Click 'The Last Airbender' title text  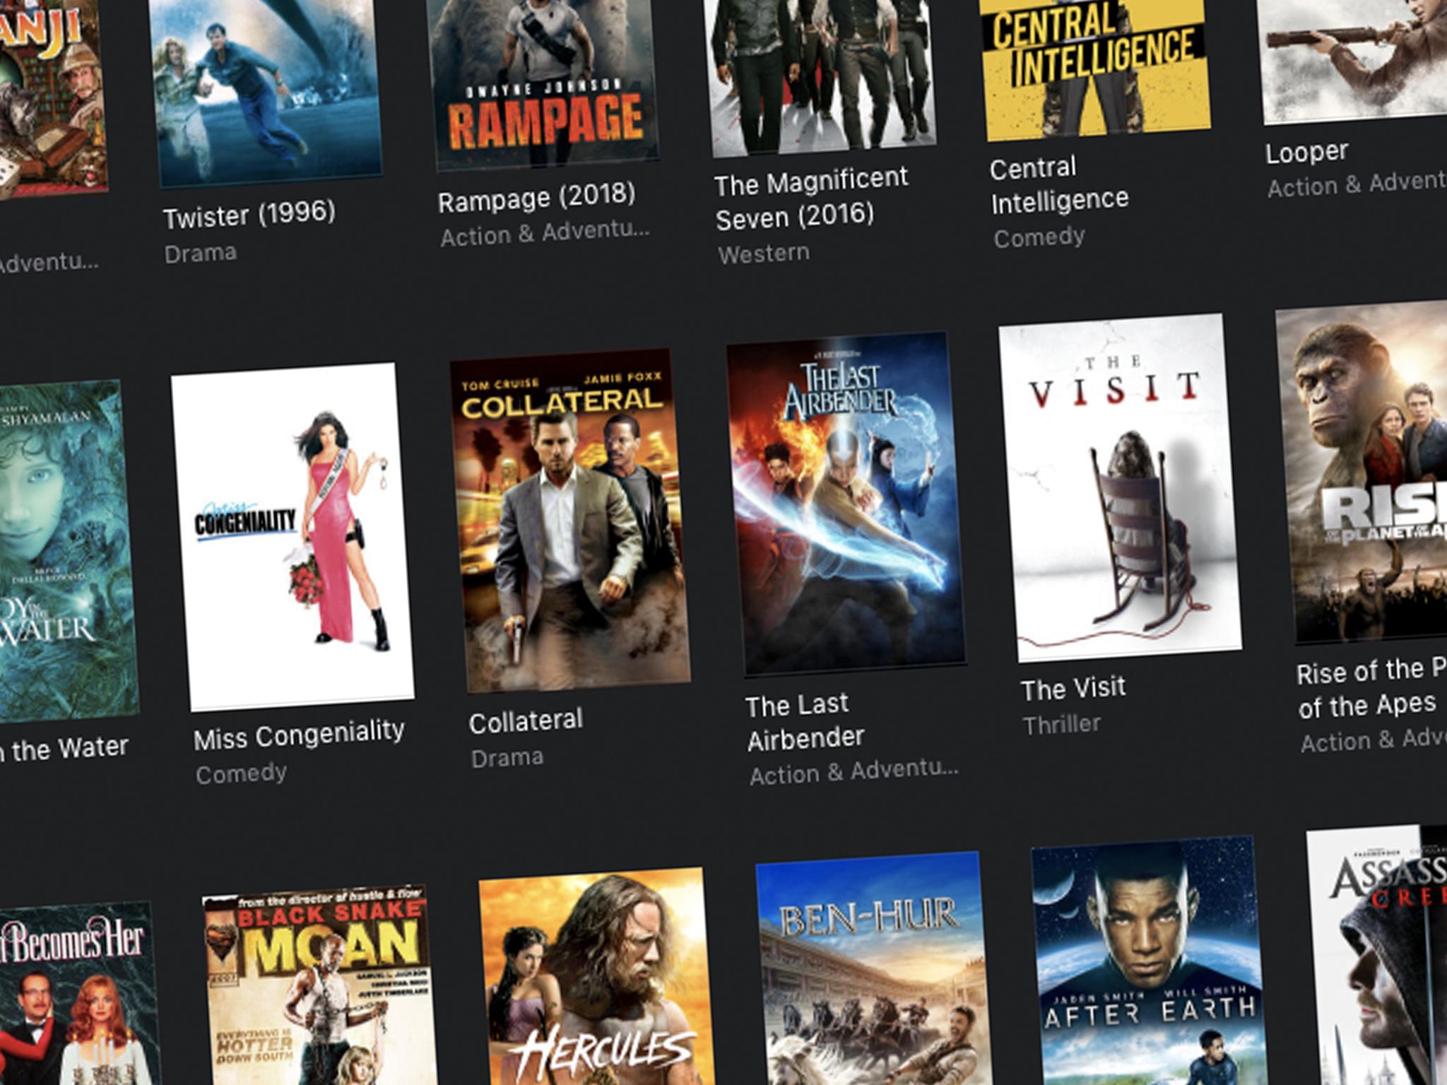805,721
